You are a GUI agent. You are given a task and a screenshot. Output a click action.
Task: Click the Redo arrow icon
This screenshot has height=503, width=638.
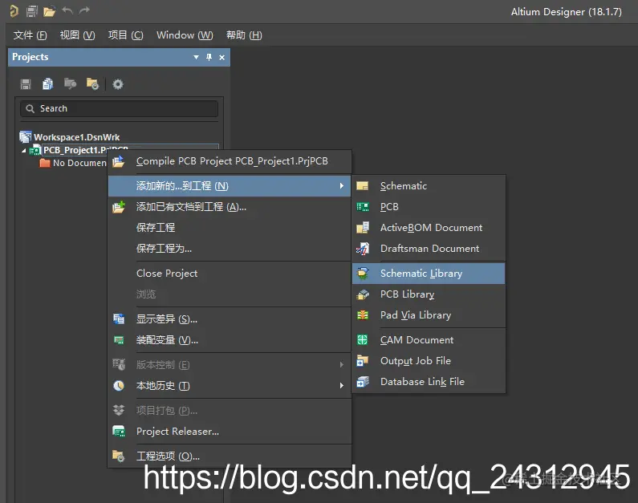[x=83, y=10]
